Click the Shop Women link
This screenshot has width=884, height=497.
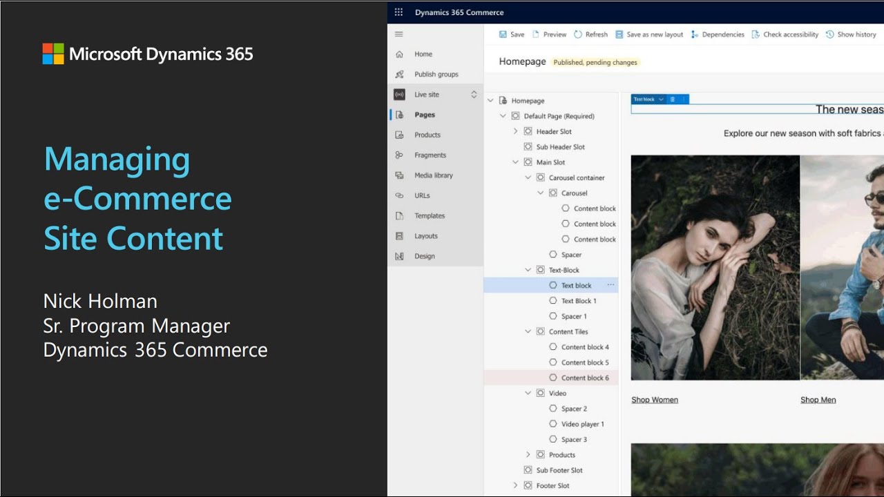click(x=655, y=400)
